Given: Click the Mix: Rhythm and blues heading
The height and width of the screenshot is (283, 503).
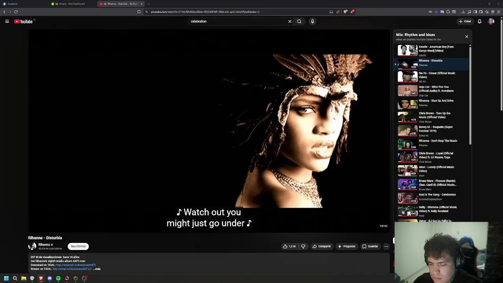Looking at the screenshot, I should point(415,35).
